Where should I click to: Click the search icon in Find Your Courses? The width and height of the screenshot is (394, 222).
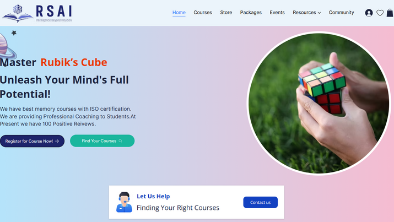click(x=120, y=141)
